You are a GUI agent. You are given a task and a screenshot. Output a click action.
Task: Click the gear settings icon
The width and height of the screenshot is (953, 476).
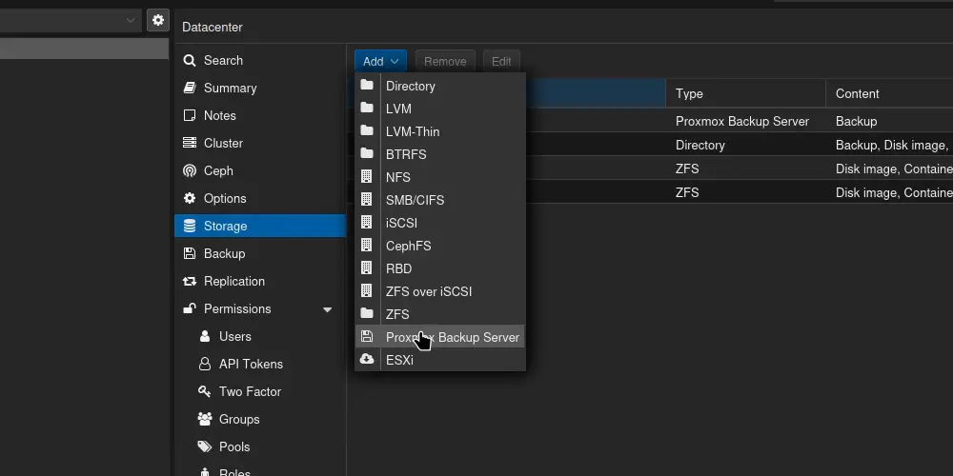[x=158, y=20]
